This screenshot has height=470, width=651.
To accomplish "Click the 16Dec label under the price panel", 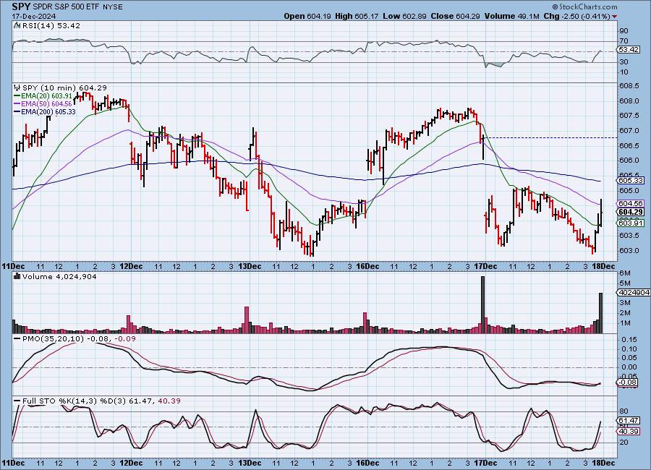I will click(367, 266).
